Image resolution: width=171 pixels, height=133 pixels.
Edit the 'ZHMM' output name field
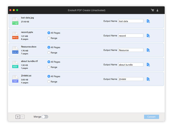tap(131, 79)
